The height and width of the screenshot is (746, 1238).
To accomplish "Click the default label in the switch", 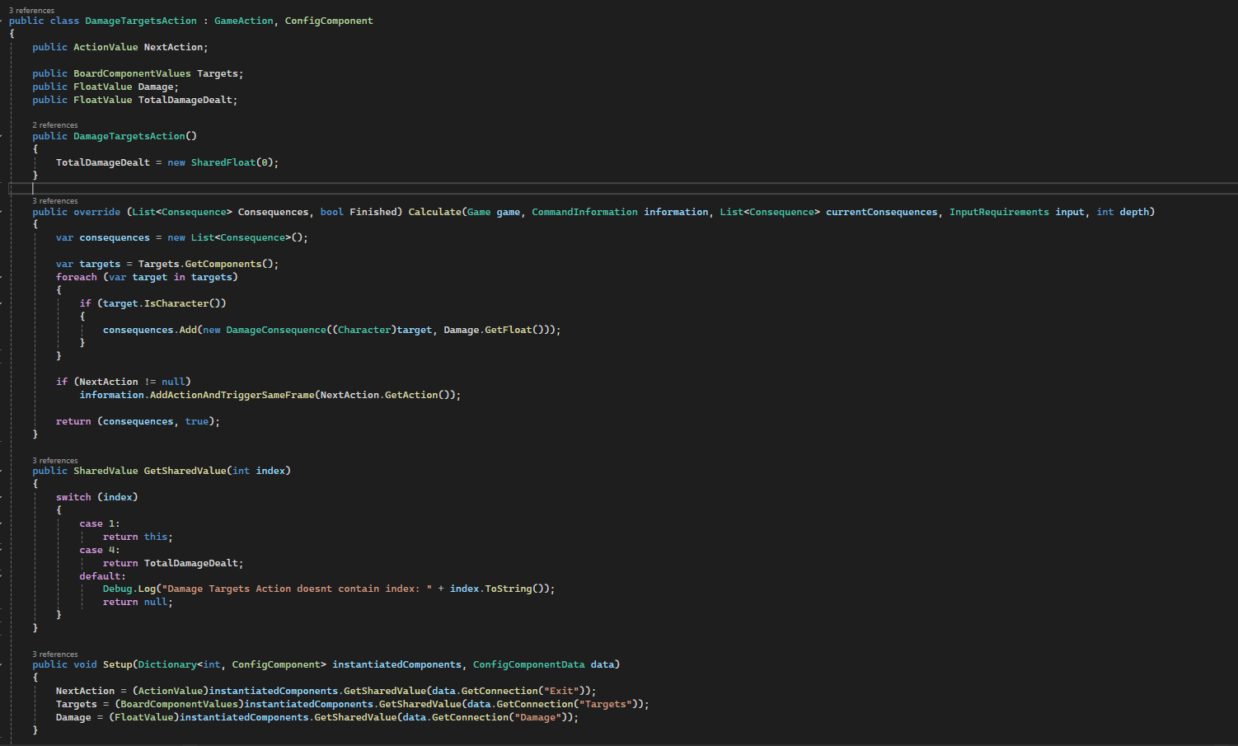I will click(x=103, y=576).
